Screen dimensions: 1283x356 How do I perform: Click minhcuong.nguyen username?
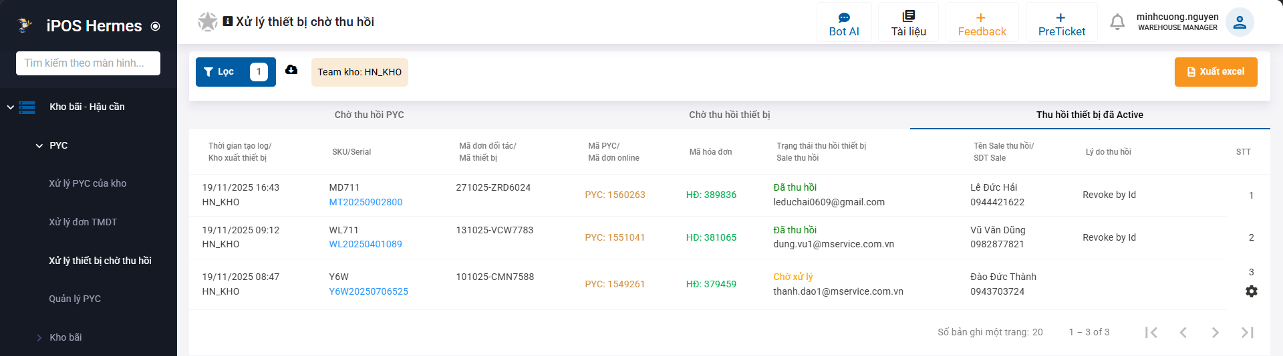pyautogui.click(x=1177, y=17)
